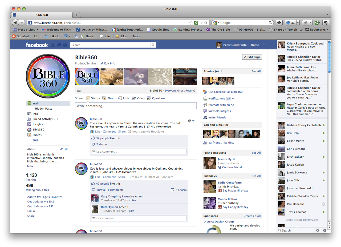
Task: Expand the Most Visited bookmarks dropdown
Action: click(38, 30)
